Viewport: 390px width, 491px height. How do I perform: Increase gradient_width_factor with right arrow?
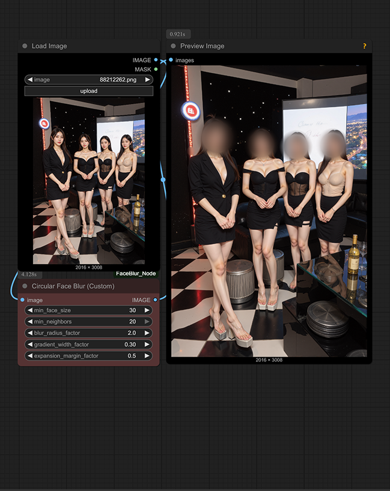(147, 344)
